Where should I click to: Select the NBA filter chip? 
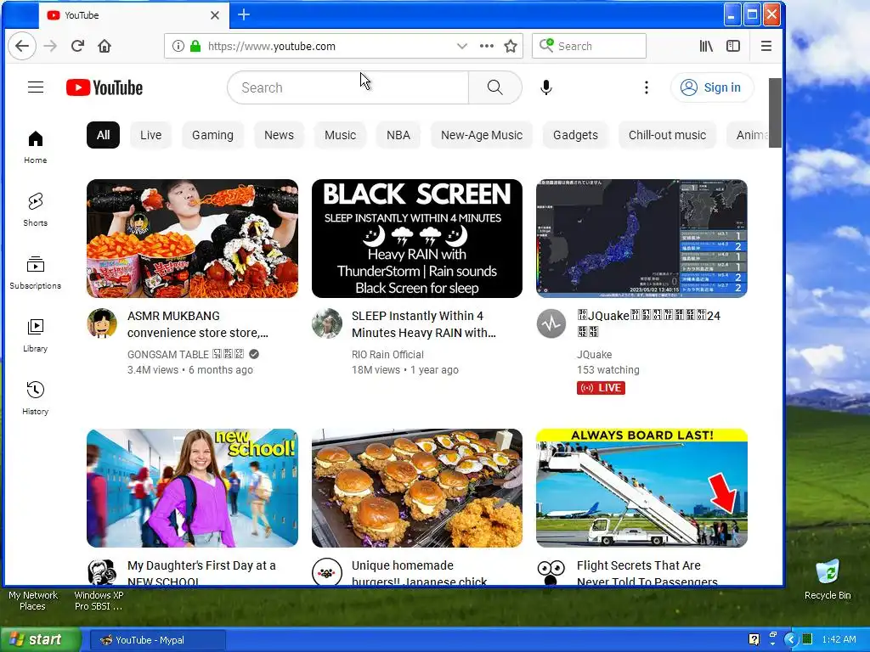pos(398,135)
